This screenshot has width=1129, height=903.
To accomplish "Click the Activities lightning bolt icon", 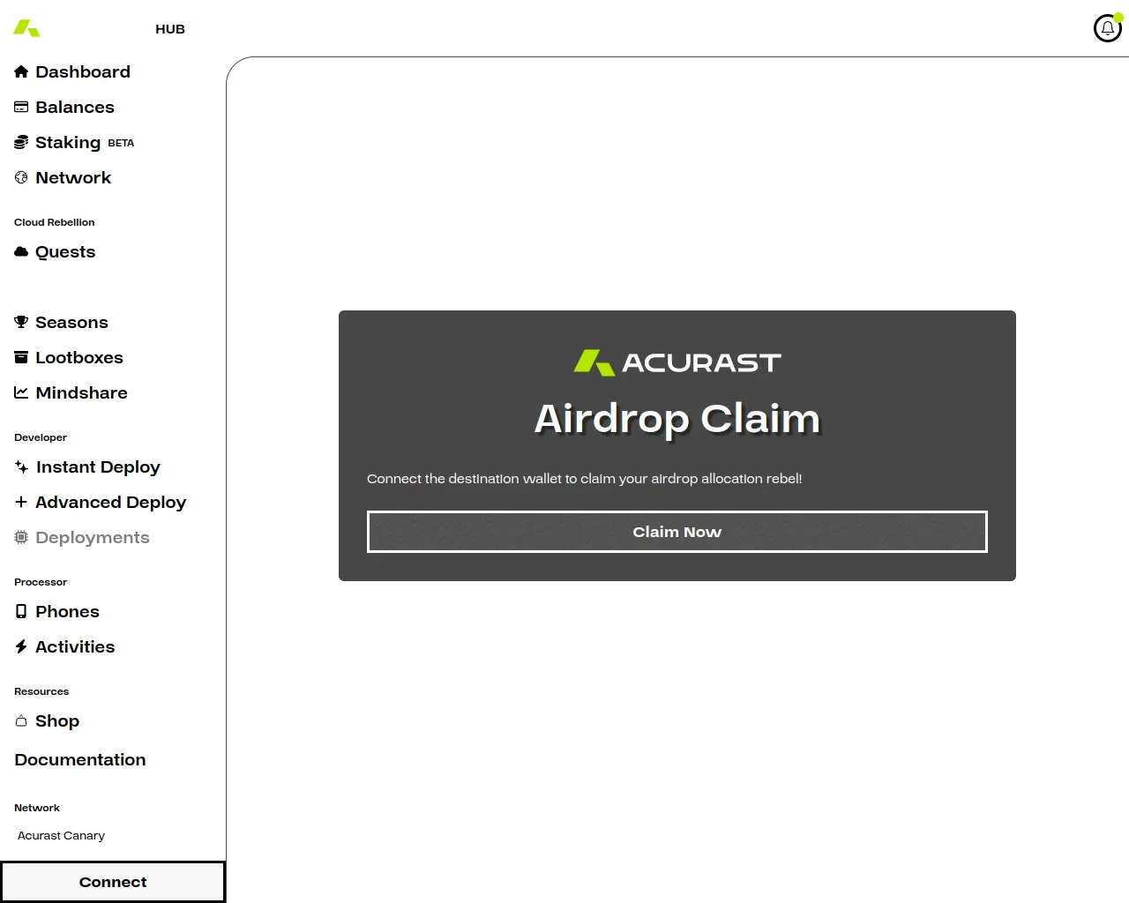I will (x=21, y=646).
